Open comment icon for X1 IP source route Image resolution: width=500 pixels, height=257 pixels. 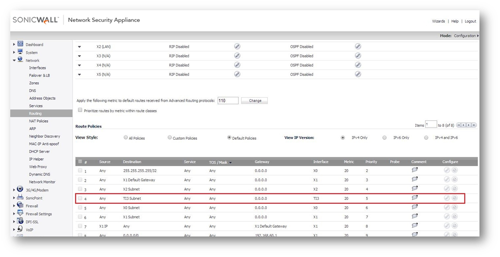[414, 225]
